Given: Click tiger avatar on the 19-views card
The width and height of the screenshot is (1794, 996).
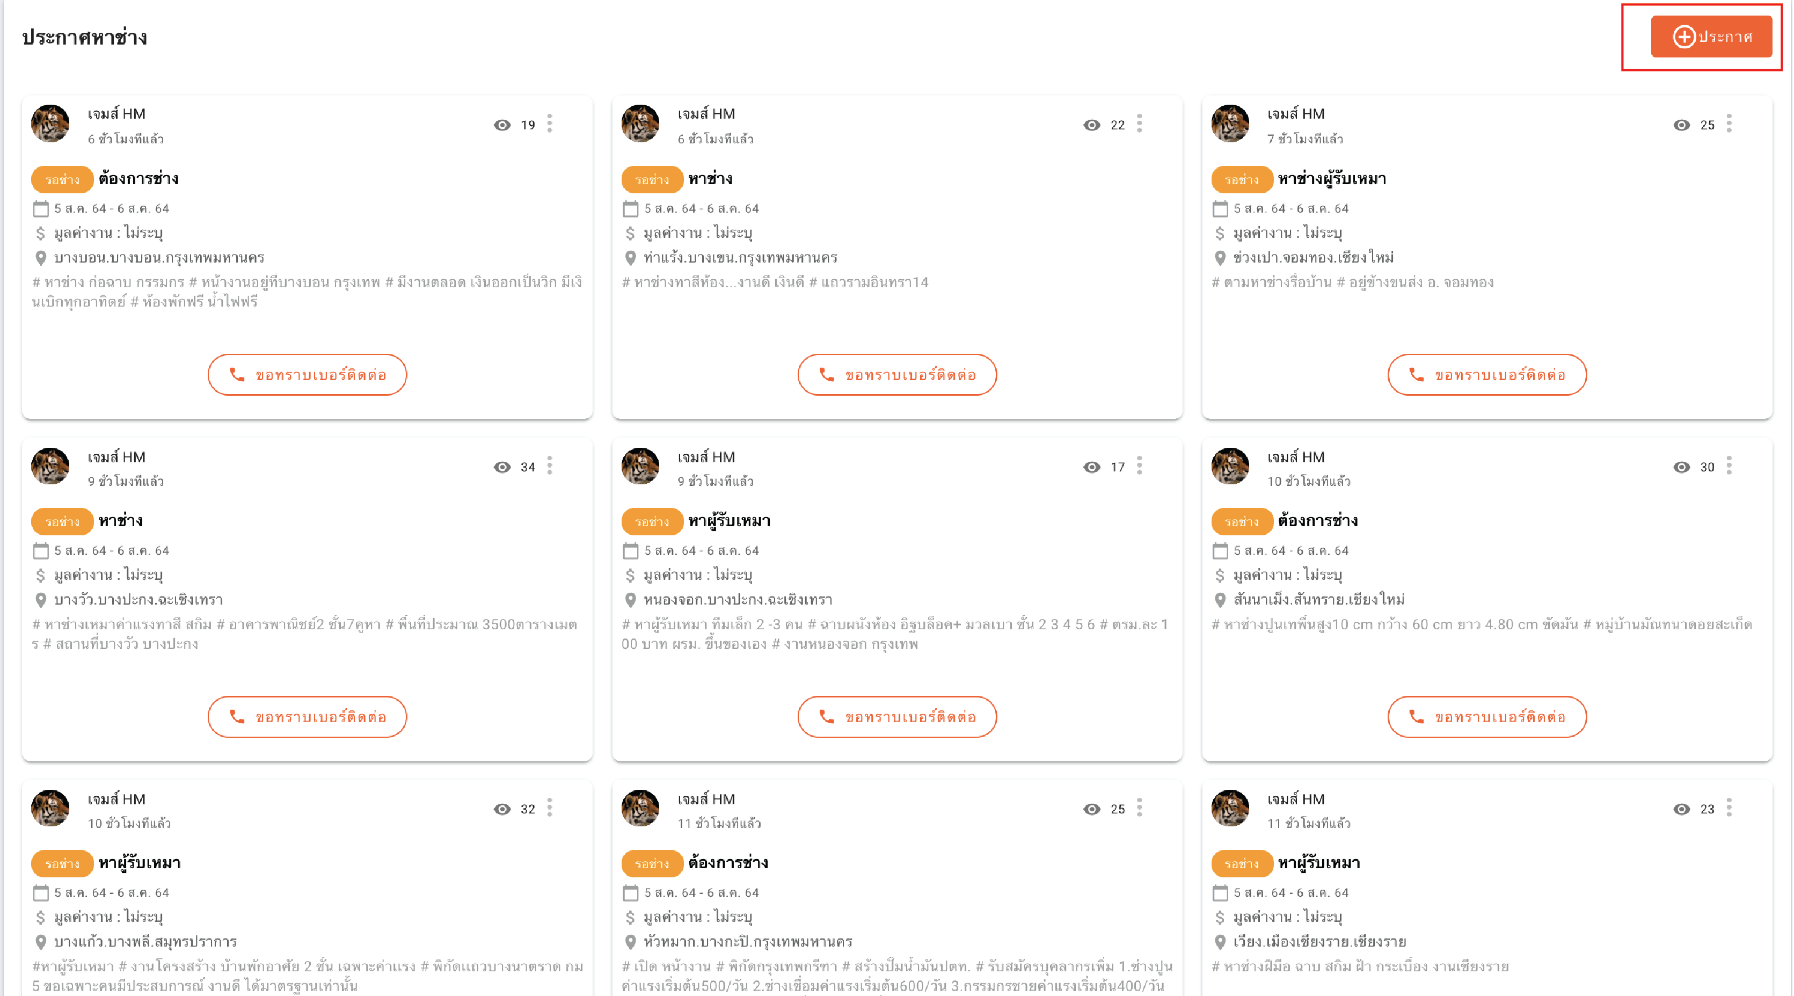Looking at the screenshot, I should [x=50, y=123].
